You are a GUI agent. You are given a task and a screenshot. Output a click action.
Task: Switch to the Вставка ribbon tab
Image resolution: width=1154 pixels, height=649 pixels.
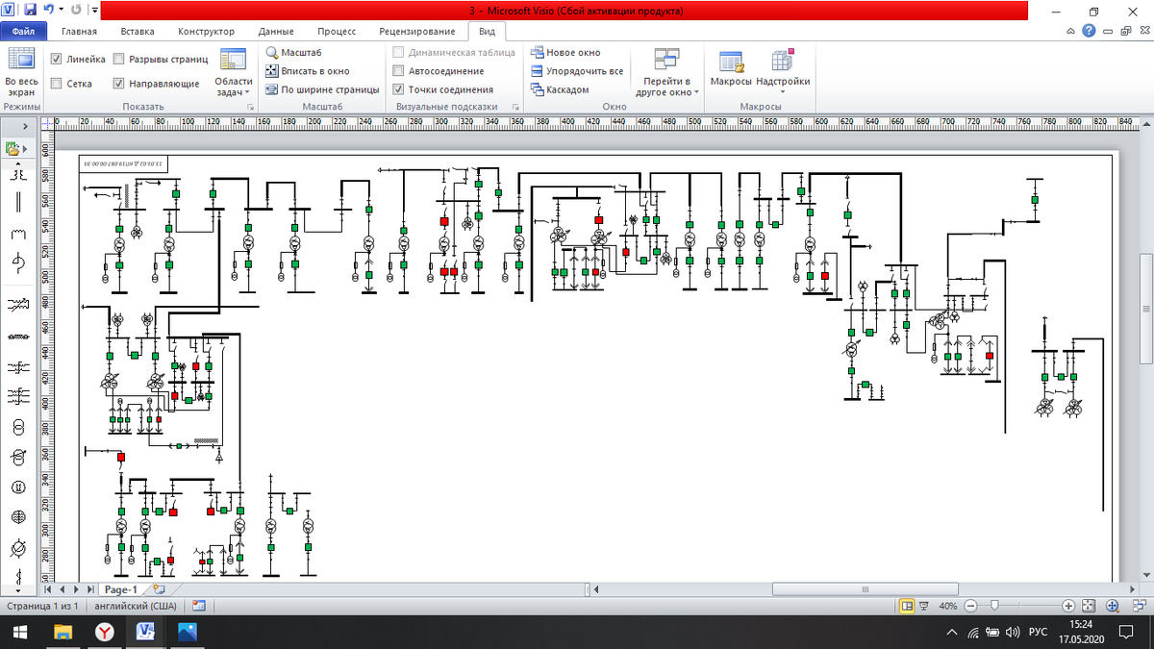click(x=138, y=32)
